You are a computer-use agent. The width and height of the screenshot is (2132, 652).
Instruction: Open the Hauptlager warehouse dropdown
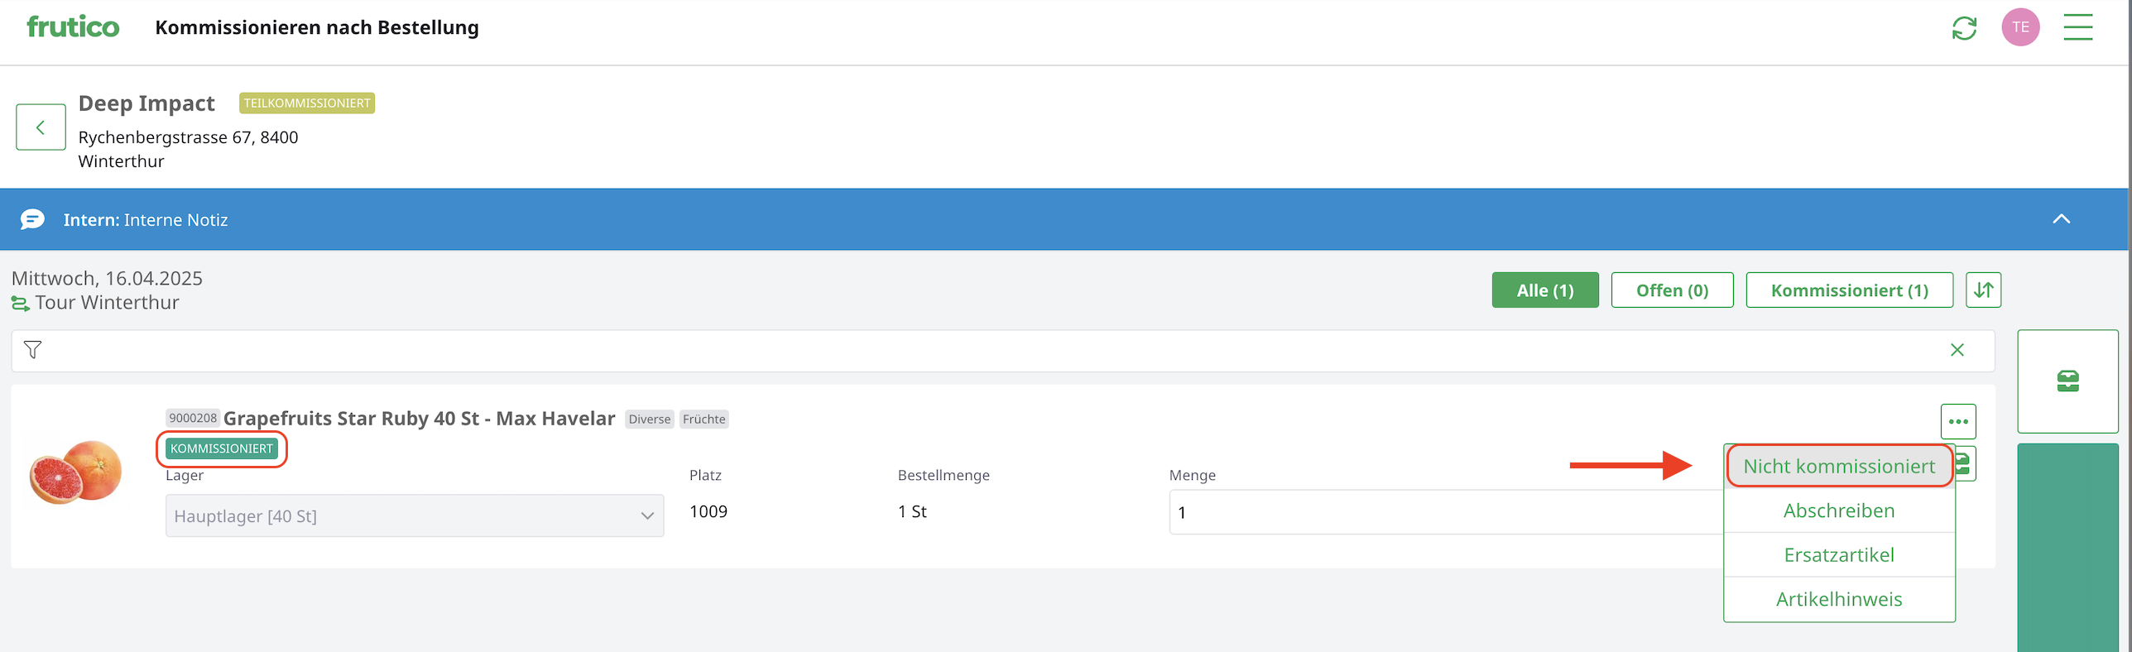414,516
